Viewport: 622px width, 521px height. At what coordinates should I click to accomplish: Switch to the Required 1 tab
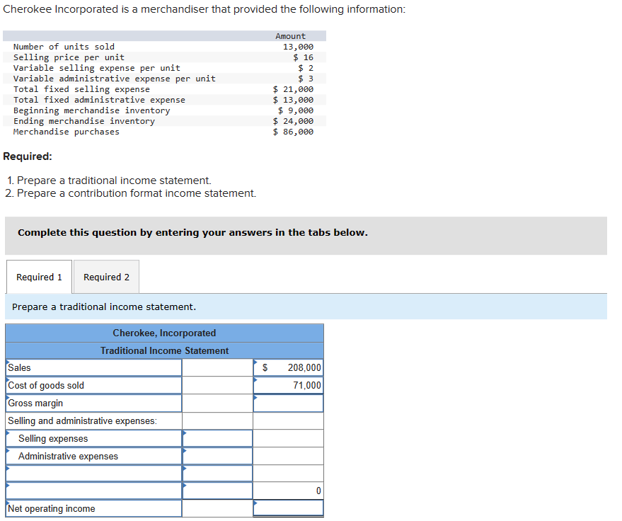pyautogui.click(x=39, y=277)
